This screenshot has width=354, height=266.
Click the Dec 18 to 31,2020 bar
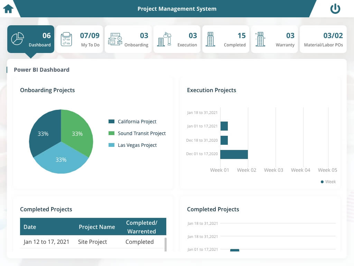tap(224, 140)
